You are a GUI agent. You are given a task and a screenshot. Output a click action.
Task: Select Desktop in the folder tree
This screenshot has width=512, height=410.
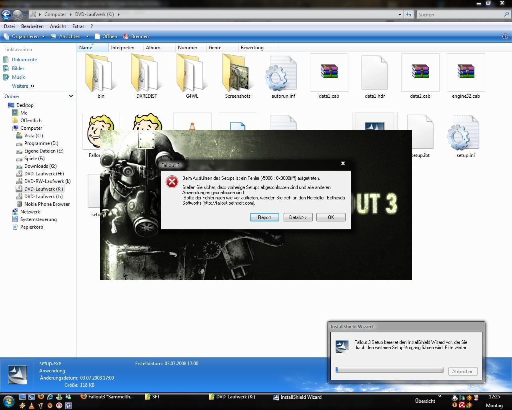click(25, 105)
